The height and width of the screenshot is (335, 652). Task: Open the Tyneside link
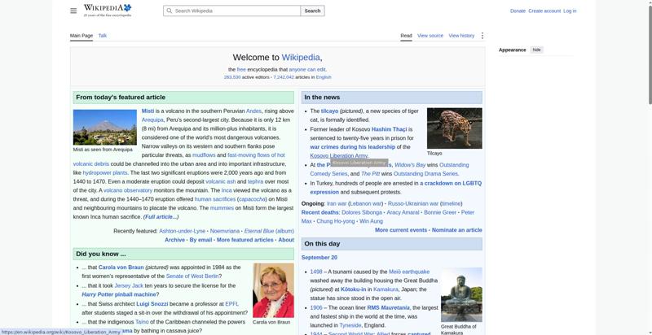(350, 325)
